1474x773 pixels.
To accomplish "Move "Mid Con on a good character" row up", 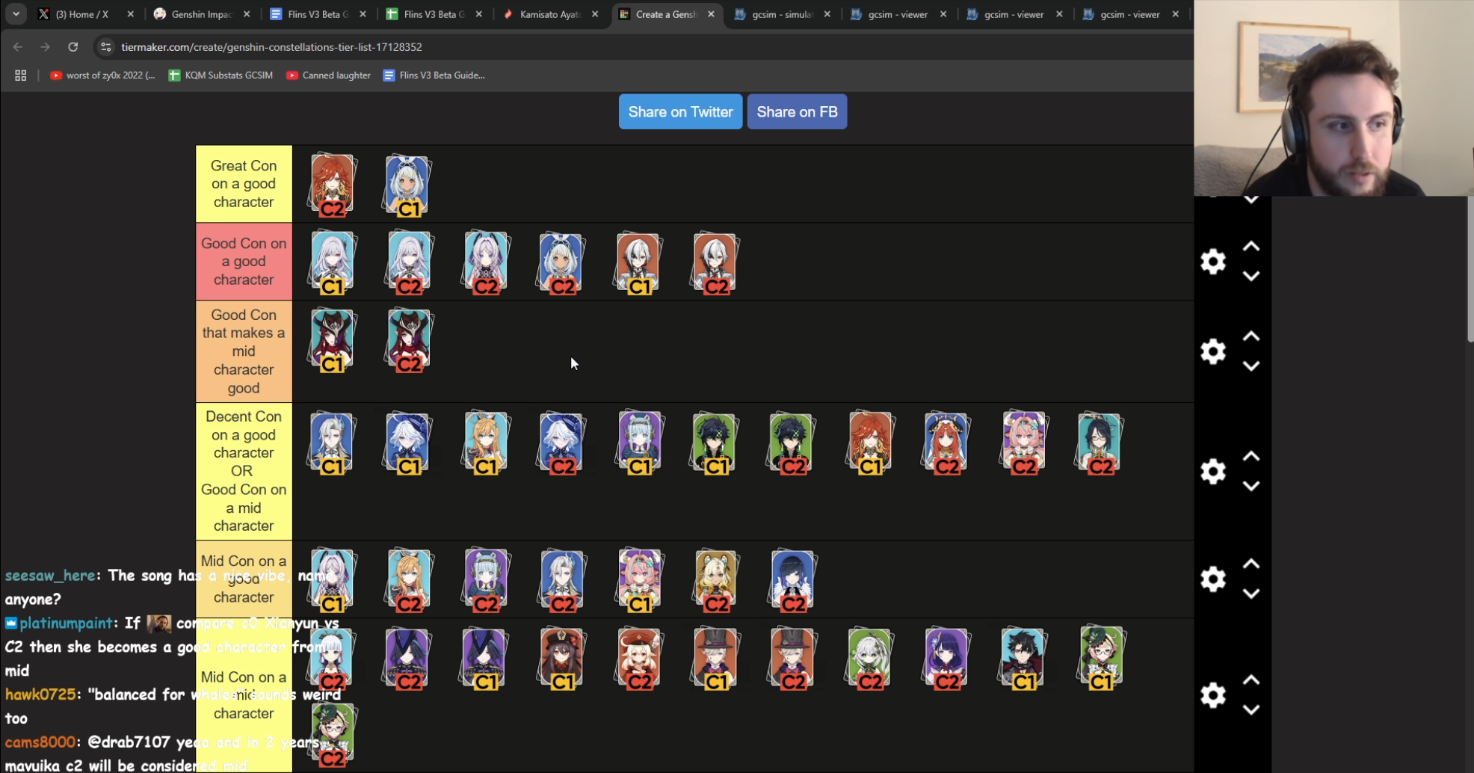I will tap(1251, 564).
